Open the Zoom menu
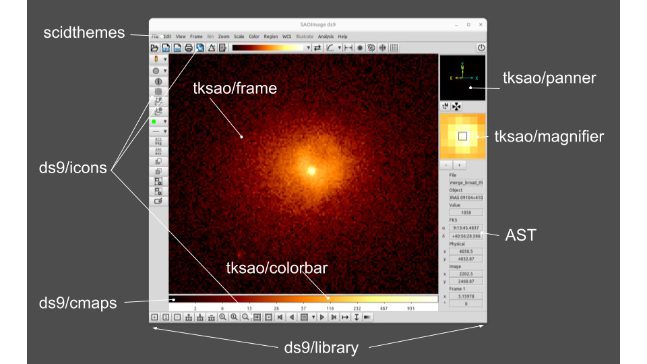The height and width of the screenshot is (364, 647). tap(224, 36)
